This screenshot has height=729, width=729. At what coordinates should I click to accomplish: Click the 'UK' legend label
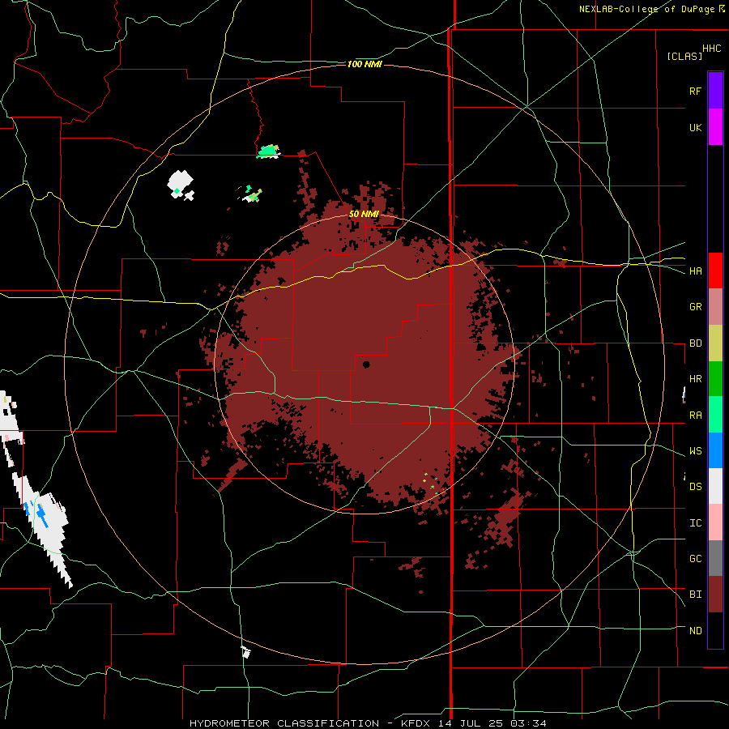tap(695, 127)
